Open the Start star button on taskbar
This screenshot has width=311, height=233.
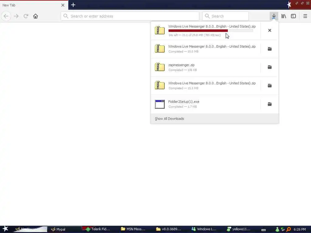coord(5,229)
